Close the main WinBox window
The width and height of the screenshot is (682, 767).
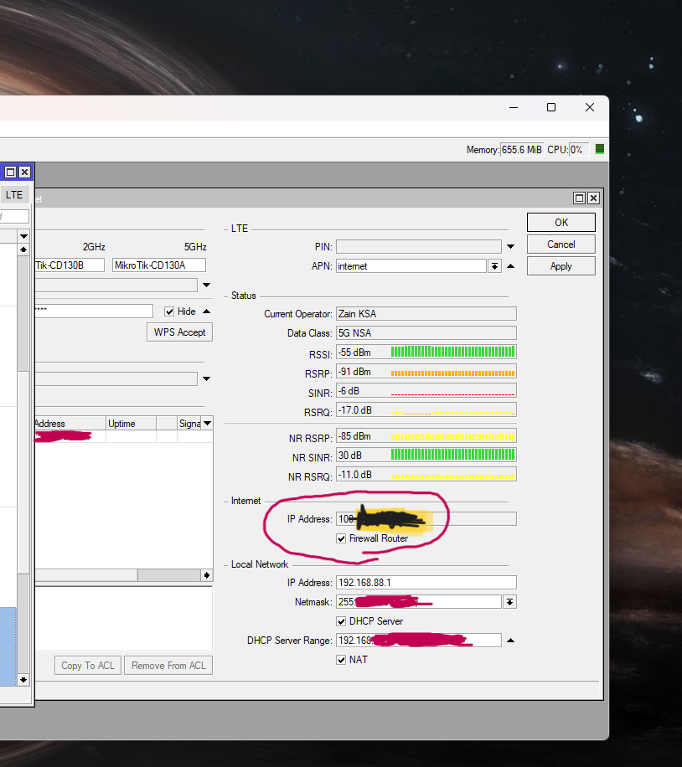click(x=590, y=108)
